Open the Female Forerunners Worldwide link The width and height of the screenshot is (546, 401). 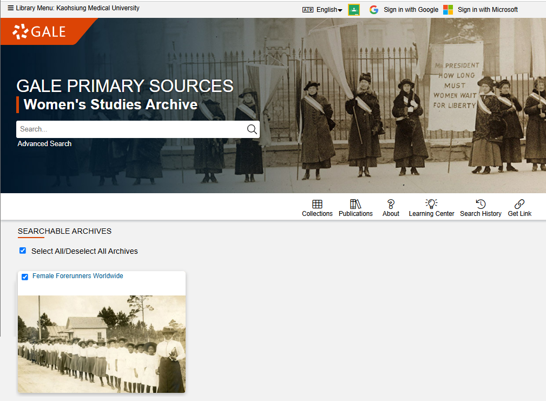tap(77, 276)
